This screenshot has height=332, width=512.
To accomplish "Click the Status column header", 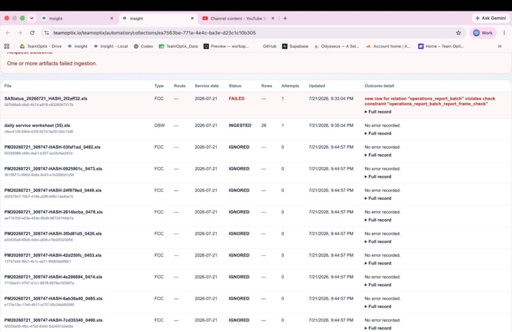I will (235, 86).
